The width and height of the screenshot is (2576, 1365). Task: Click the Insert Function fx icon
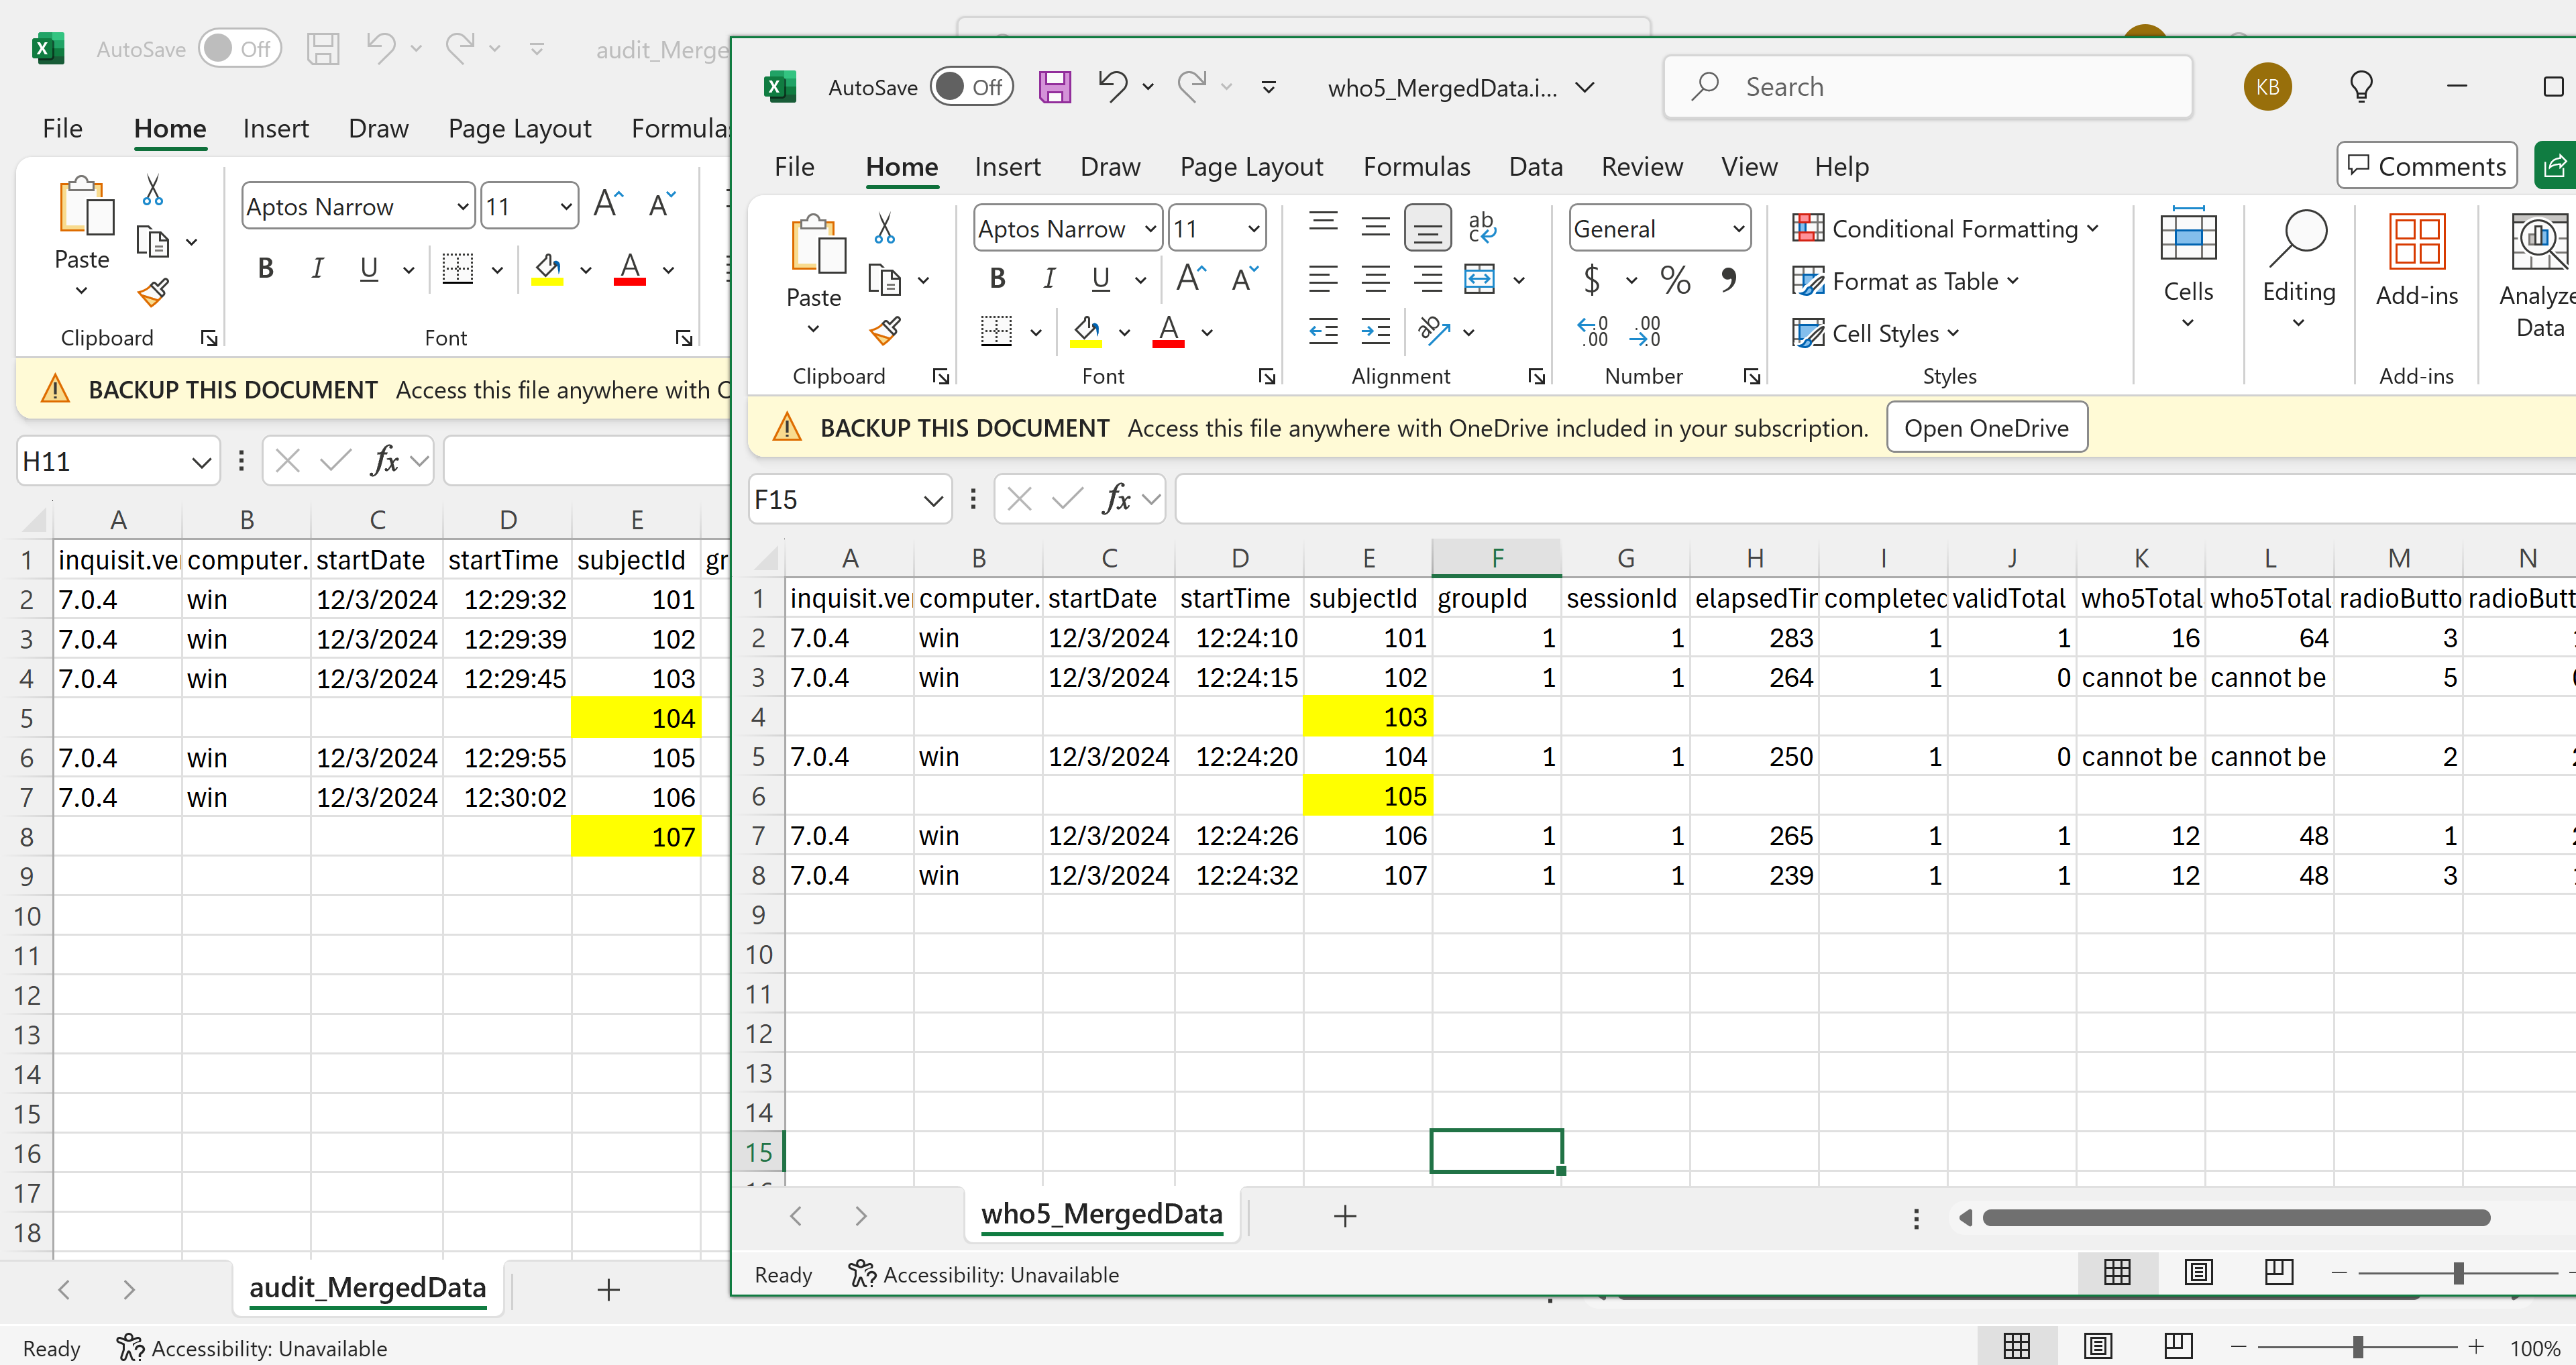click(x=1114, y=499)
